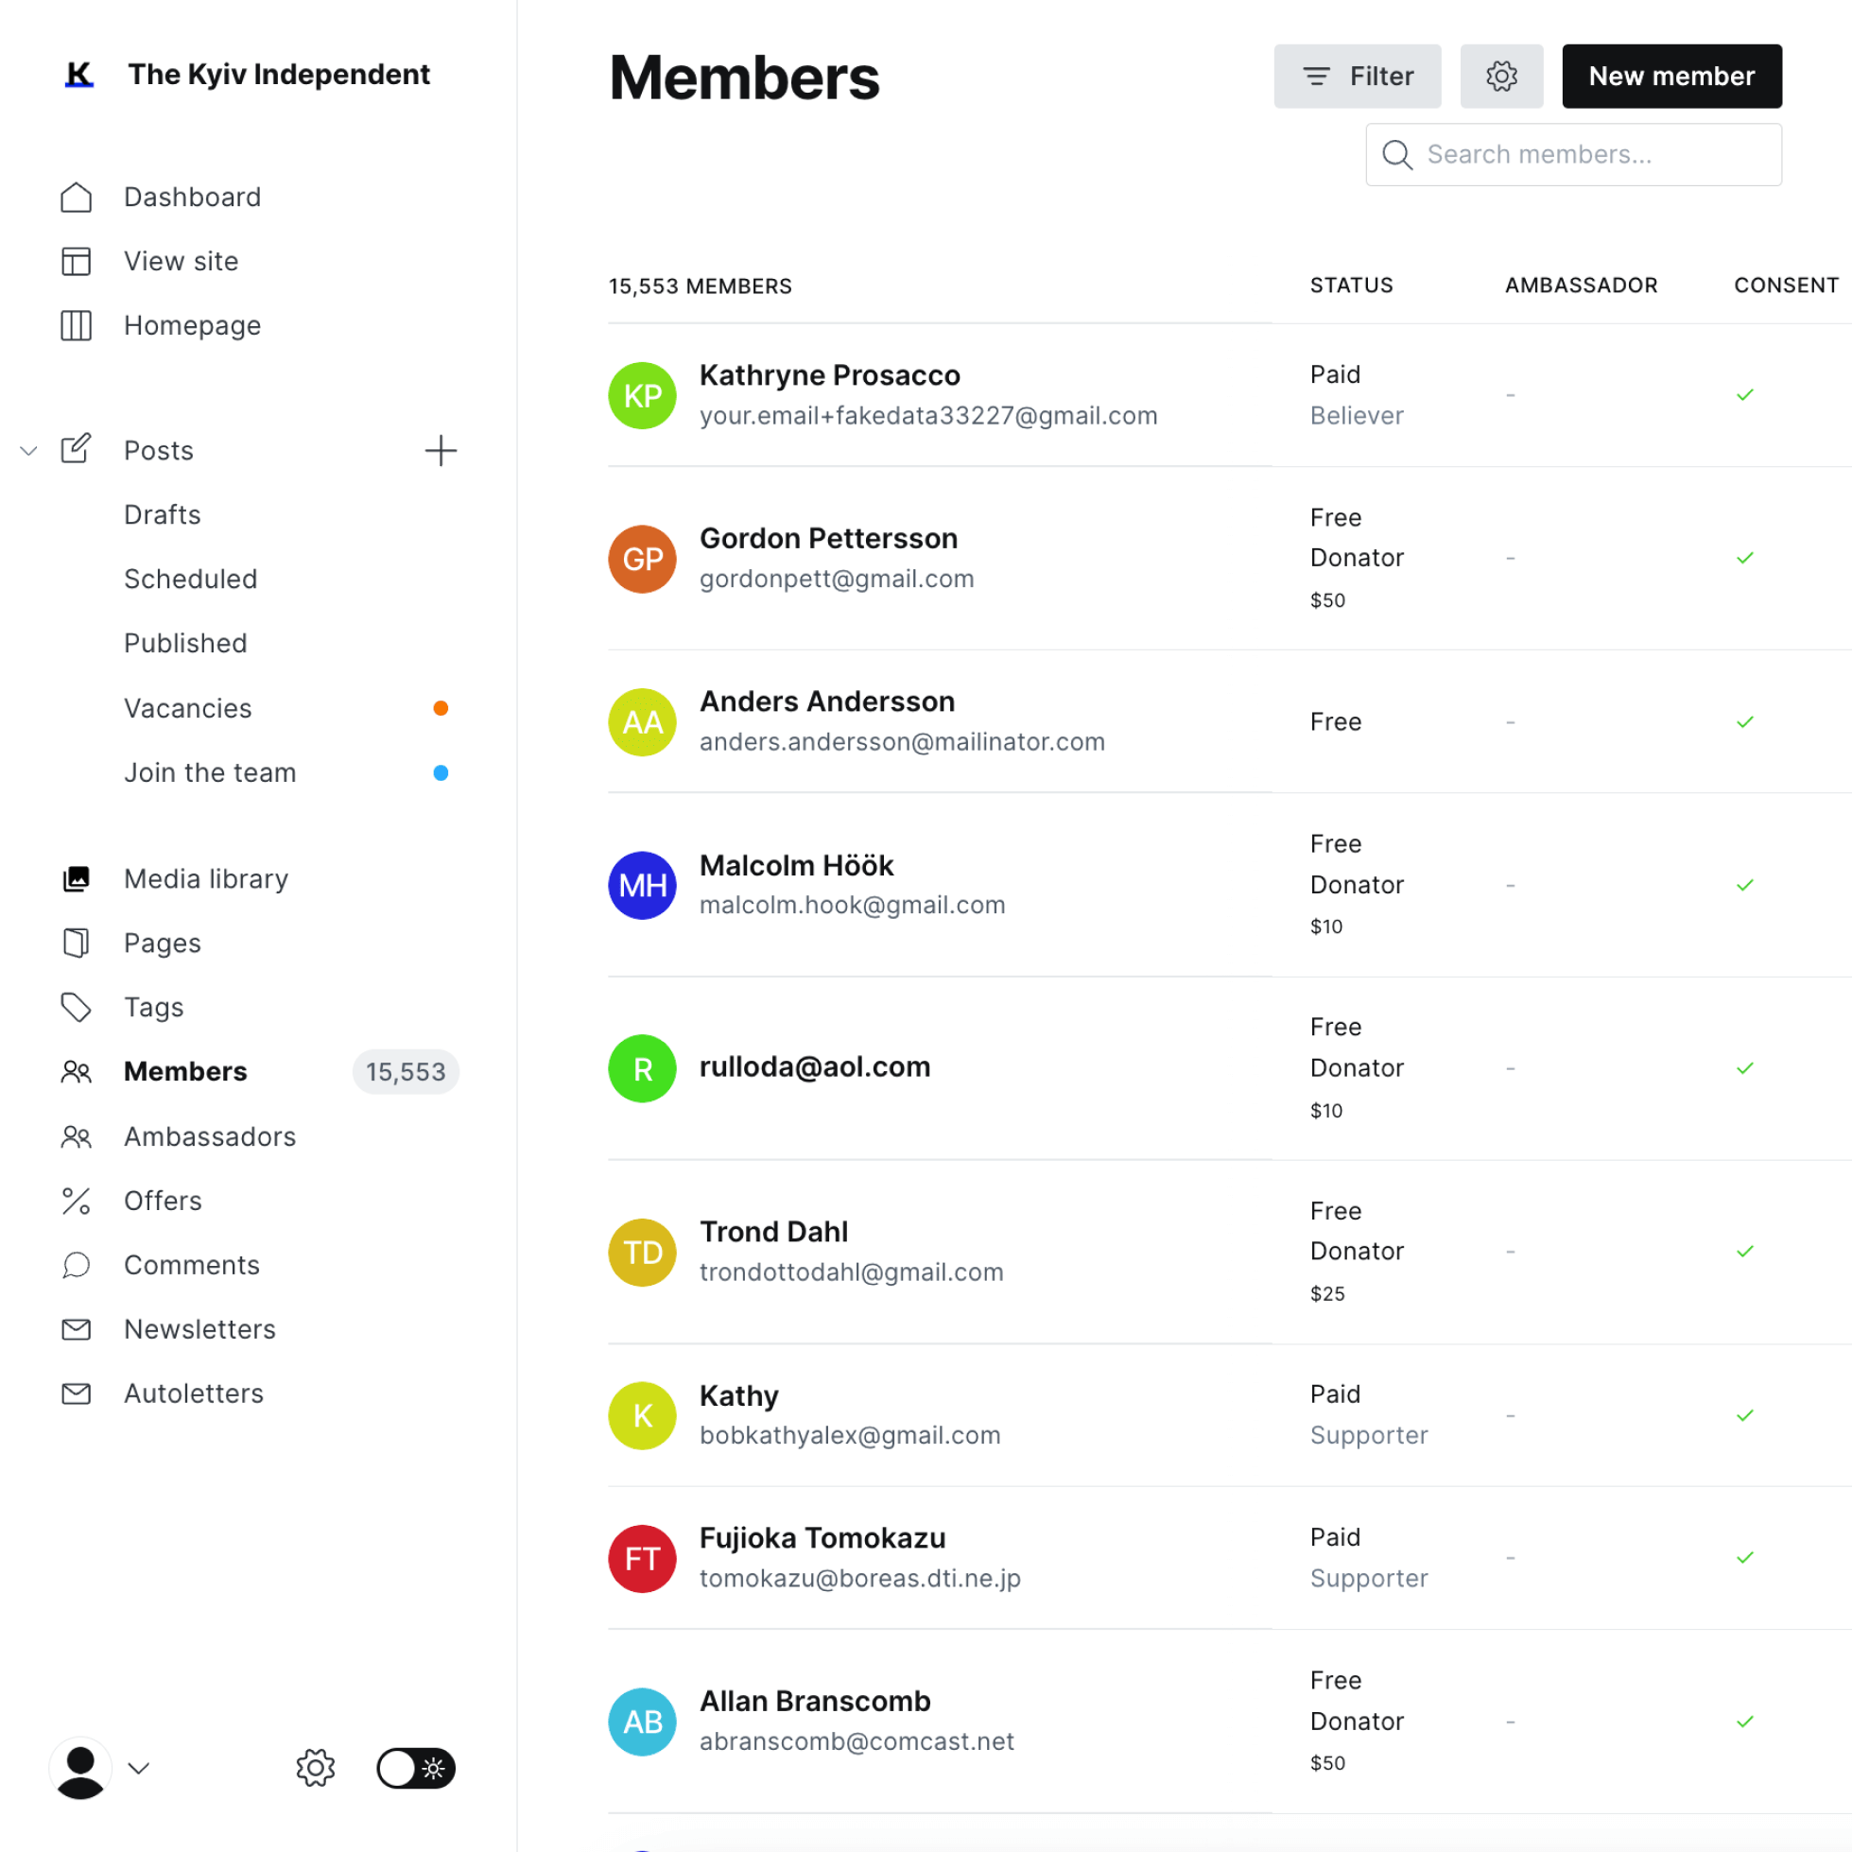The image size is (1852, 1852).
Task: Click the Dashboard home icon
Action: point(76,197)
